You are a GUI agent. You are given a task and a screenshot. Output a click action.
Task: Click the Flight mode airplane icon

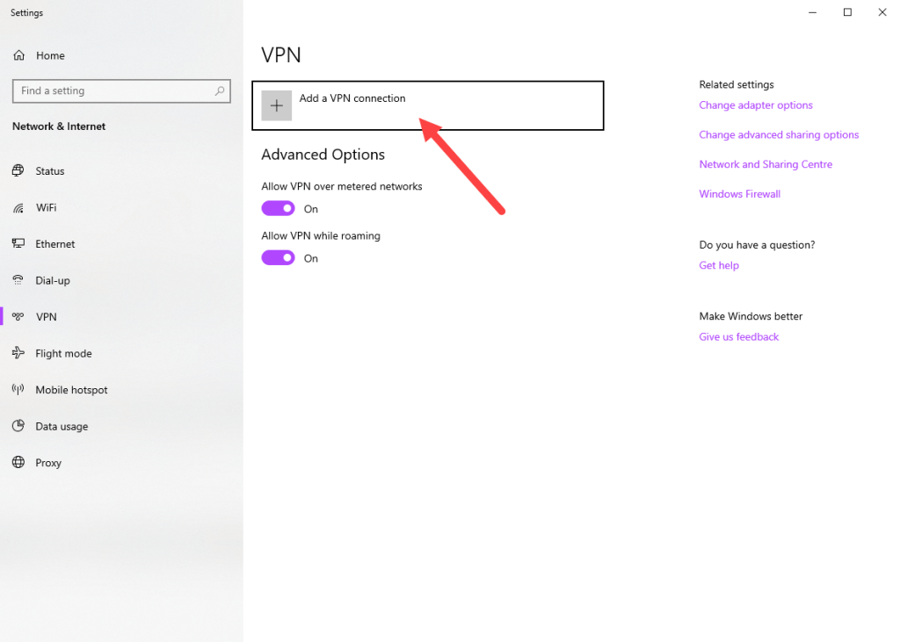(18, 353)
